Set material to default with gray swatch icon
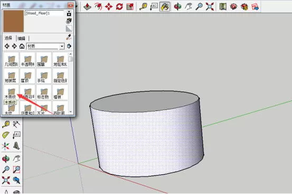Image resolution: width=292 pixels, height=194 pixels. (x=69, y=29)
